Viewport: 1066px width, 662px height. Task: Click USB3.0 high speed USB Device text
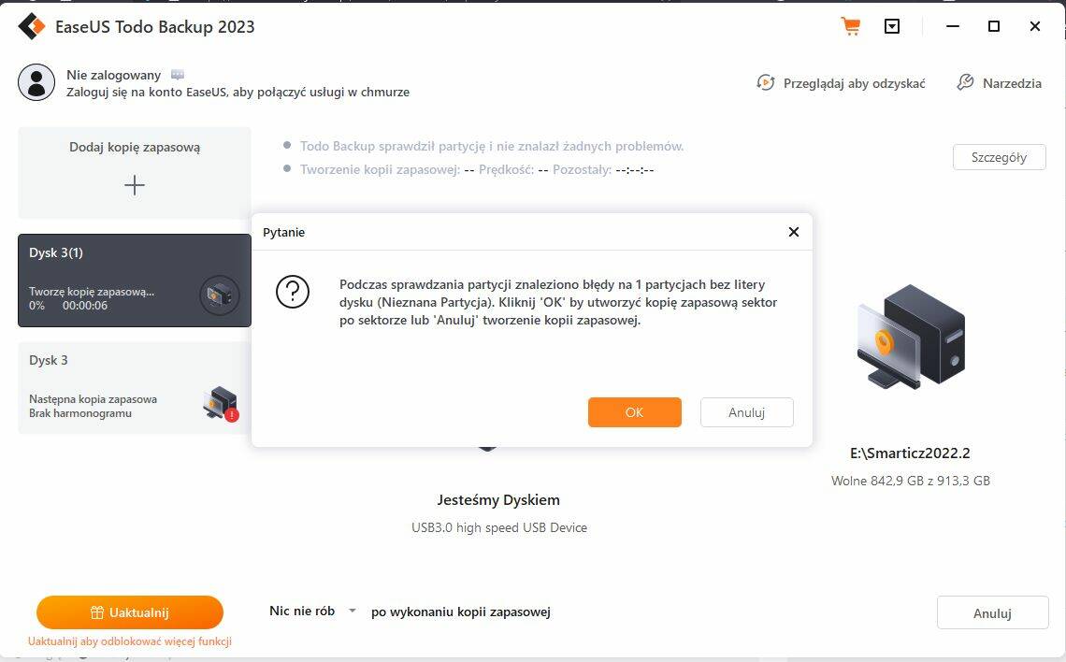click(499, 527)
